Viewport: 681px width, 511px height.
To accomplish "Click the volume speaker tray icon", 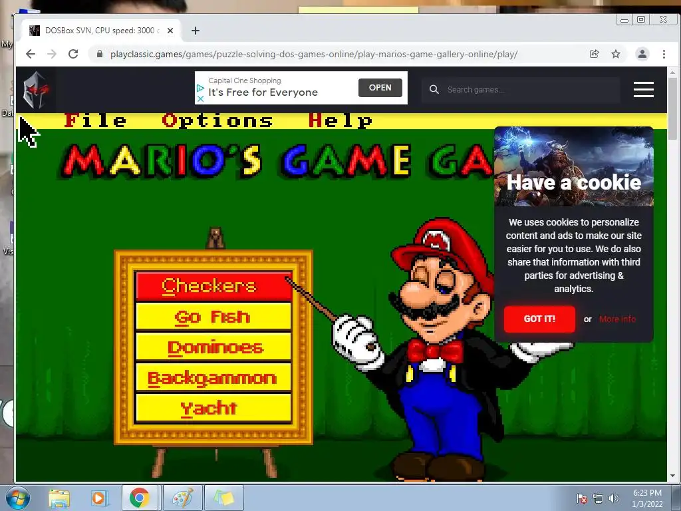I will (x=613, y=498).
